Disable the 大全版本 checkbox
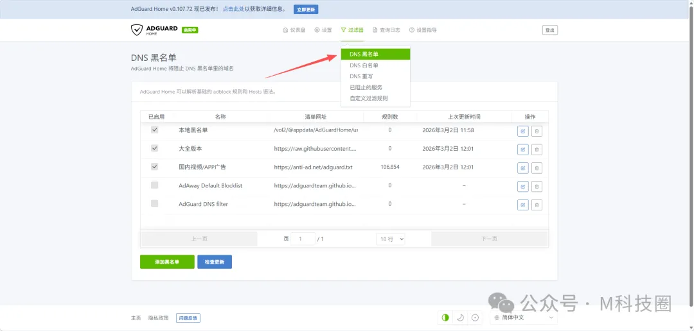This screenshot has width=694, height=331. (x=154, y=148)
